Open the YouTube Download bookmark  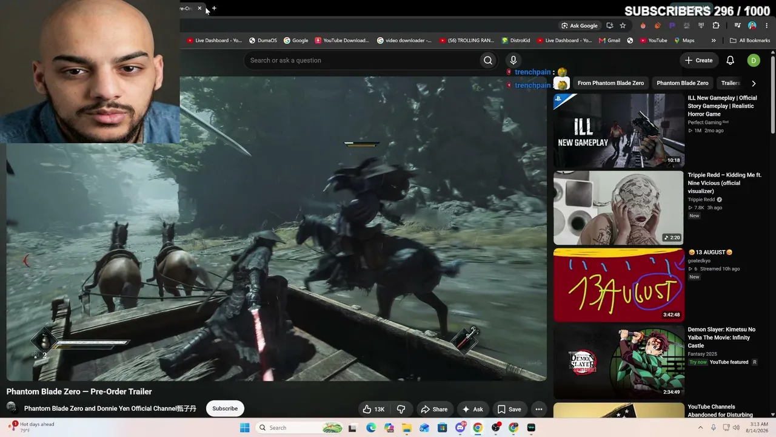[342, 41]
